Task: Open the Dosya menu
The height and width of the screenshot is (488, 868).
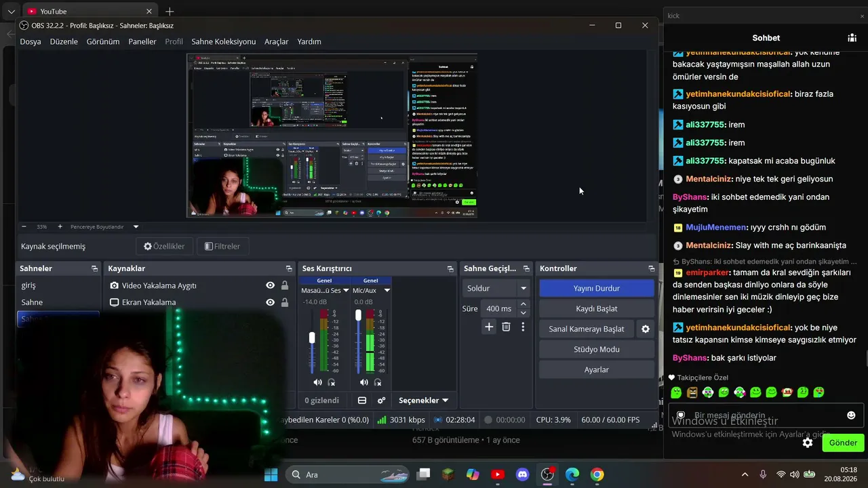Action: coord(31,41)
